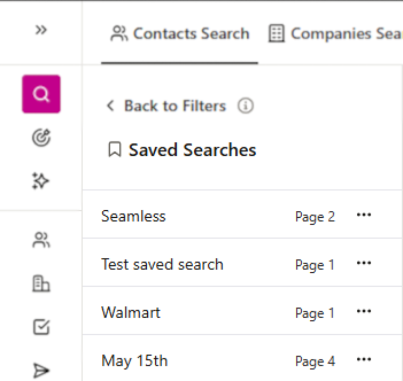The height and width of the screenshot is (381, 403).
Task: Select the AI sparkles icon
Action: [x=41, y=180]
